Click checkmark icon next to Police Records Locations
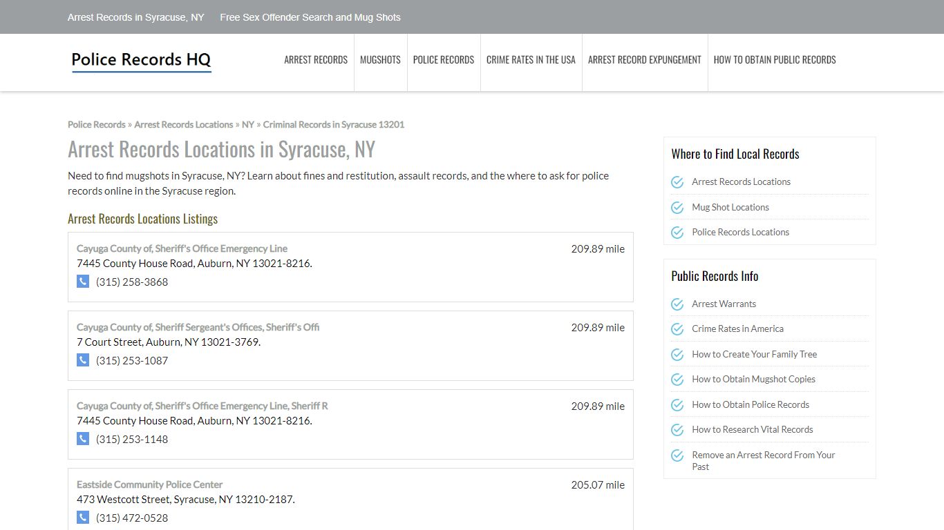 click(677, 233)
